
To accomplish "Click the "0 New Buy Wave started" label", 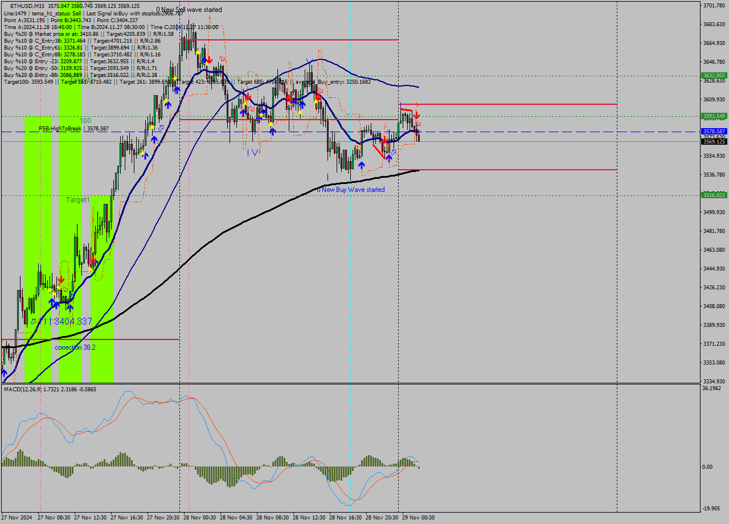I will 351,189.
